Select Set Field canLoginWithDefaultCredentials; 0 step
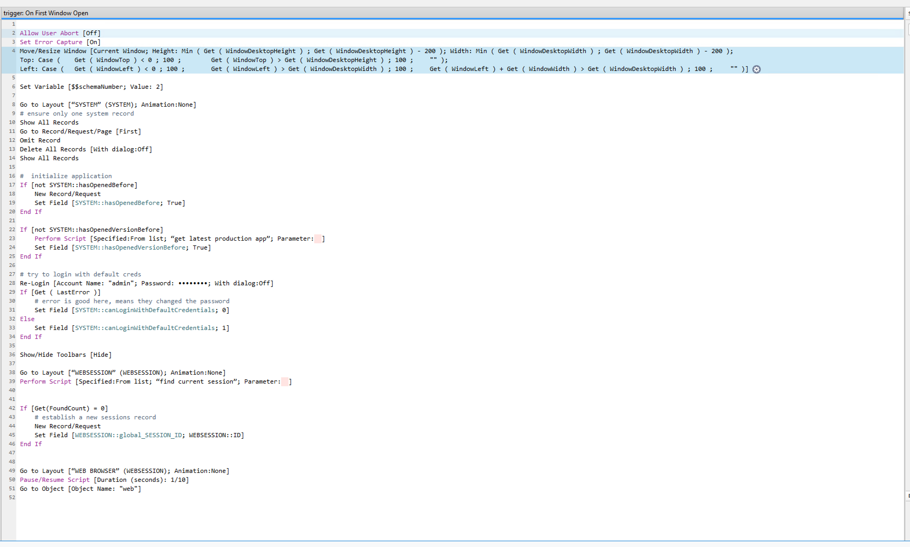Image resolution: width=910 pixels, height=547 pixels. [132, 310]
